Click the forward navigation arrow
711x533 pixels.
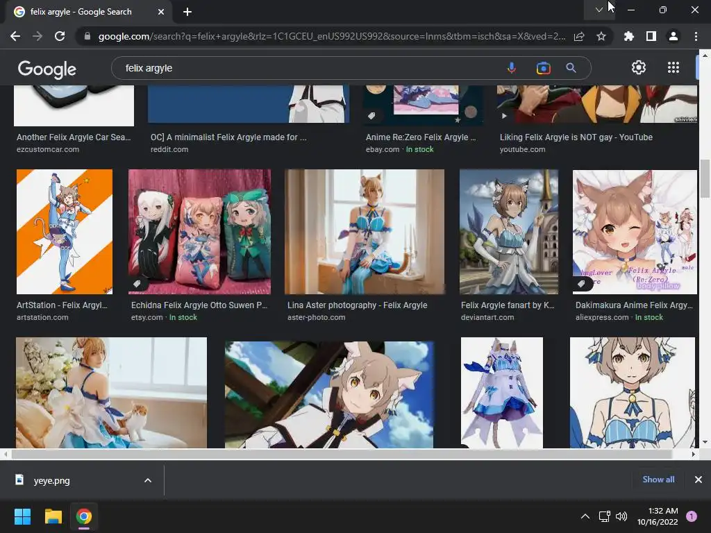[x=37, y=36]
